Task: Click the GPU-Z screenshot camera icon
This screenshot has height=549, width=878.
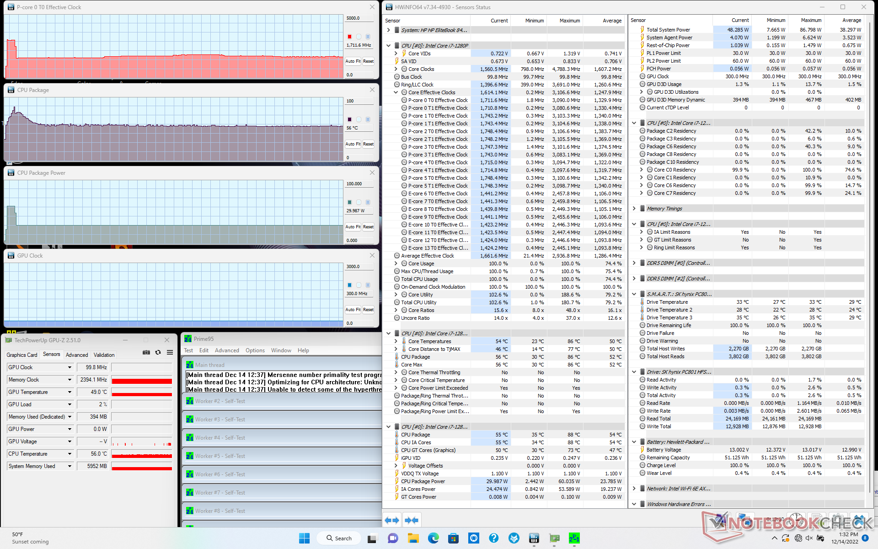Action: pos(146,352)
